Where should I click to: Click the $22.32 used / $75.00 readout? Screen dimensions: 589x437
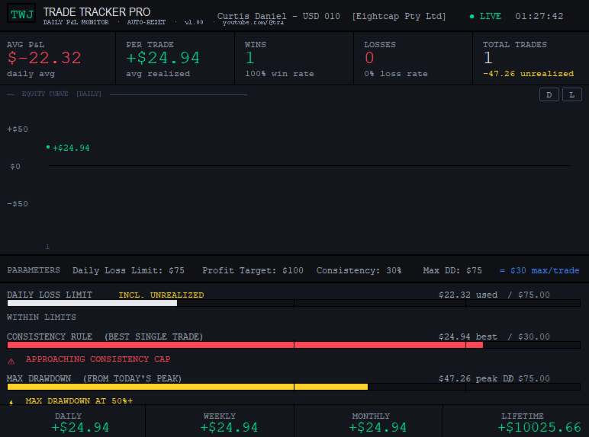tap(494, 295)
